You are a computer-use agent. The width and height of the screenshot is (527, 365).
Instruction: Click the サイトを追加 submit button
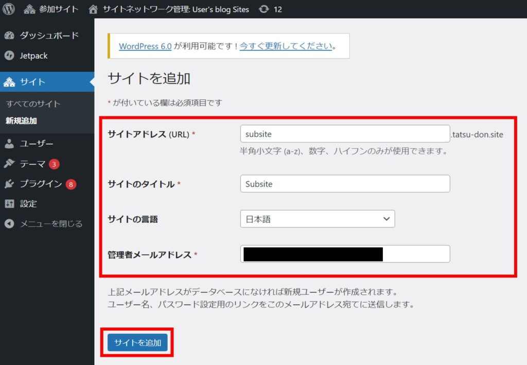tap(137, 342)
